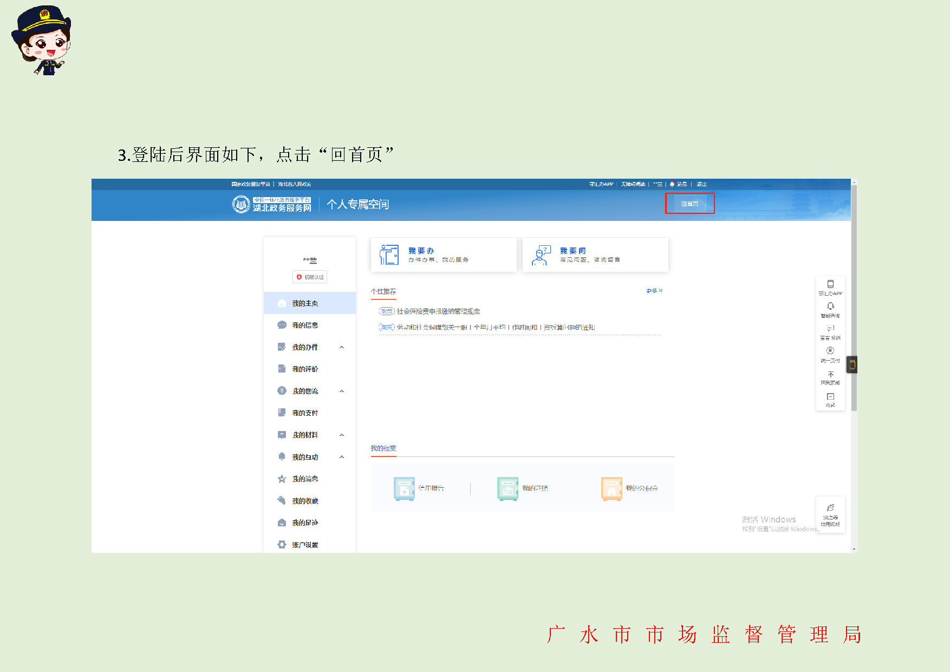Click the dark side tab with orange icon

click(x=852, y=364)
